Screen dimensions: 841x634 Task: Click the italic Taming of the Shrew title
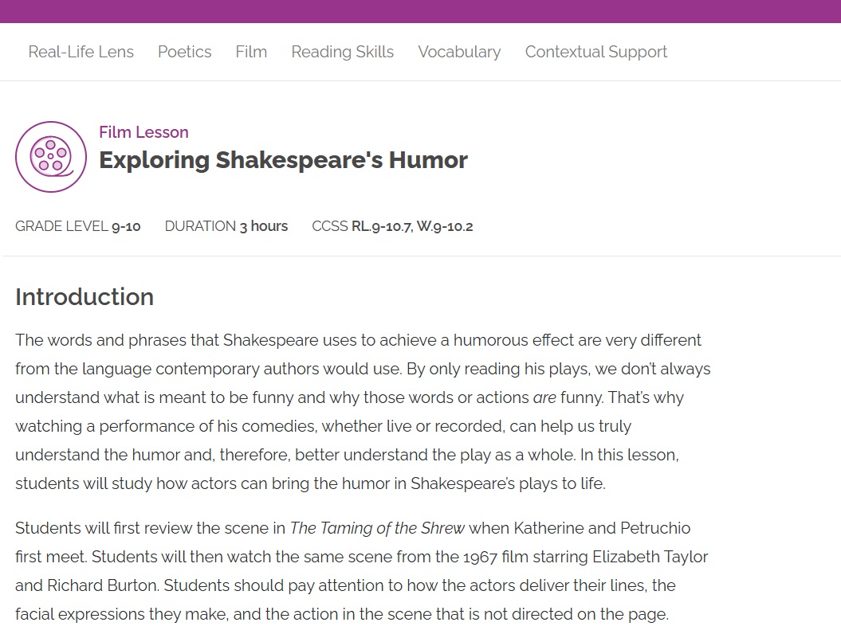click(x=377, y=528)
